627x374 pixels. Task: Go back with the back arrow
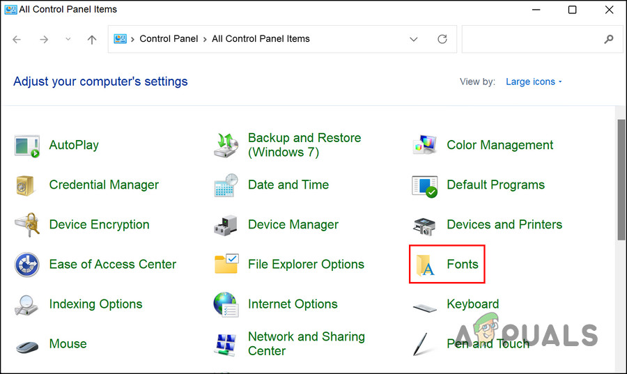(17, 39)
